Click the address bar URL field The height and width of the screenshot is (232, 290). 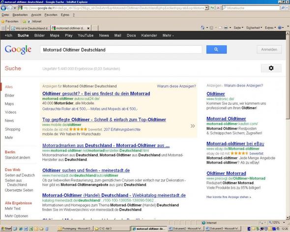pyautogui.click(x=112, y=8)
